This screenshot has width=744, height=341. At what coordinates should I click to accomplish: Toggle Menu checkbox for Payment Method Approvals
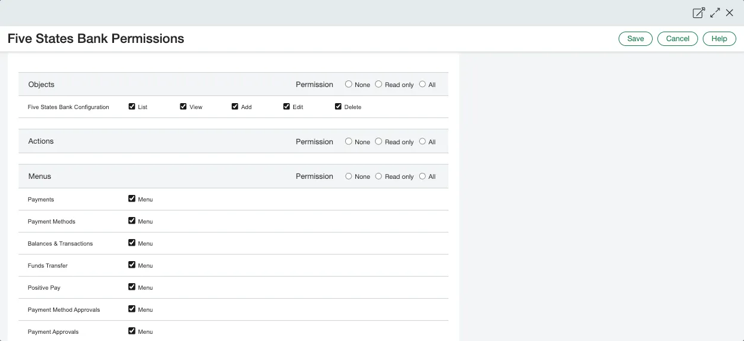point(132,309)
